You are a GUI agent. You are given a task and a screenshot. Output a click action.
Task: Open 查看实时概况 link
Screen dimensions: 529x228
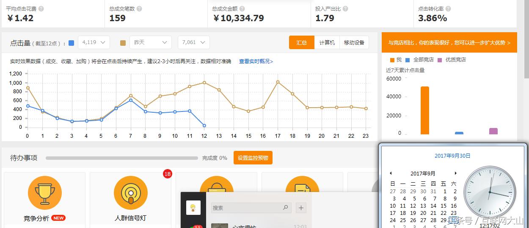click(256, 61)
